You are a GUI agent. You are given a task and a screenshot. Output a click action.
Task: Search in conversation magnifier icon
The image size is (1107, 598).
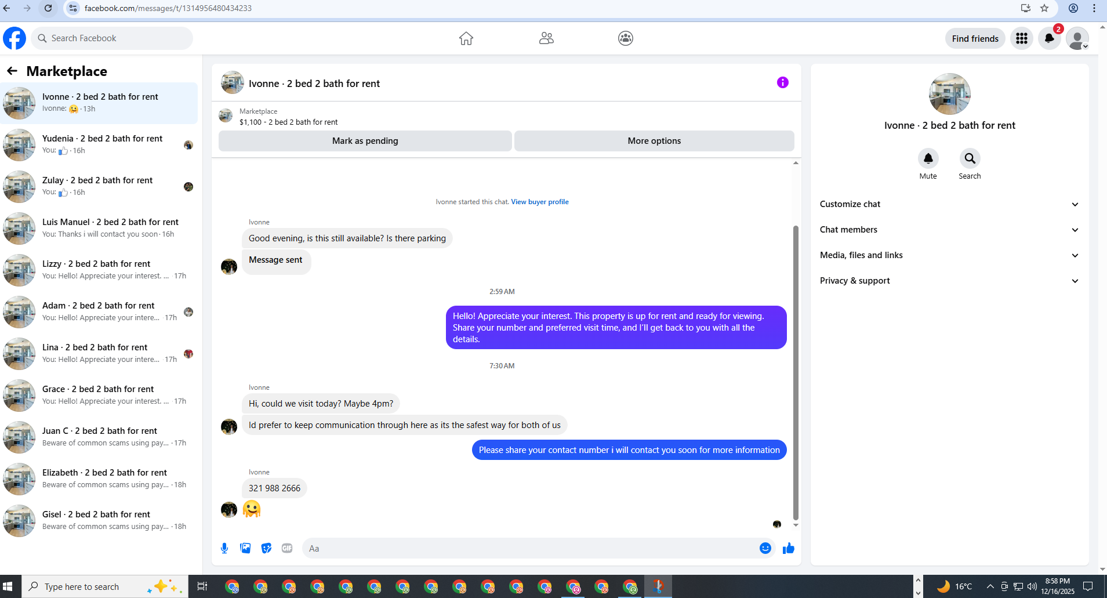[970, 158]
